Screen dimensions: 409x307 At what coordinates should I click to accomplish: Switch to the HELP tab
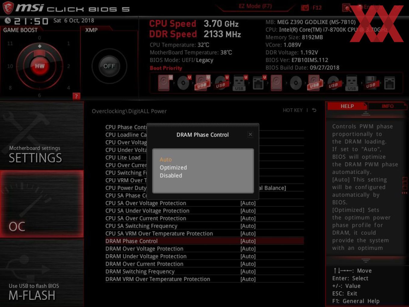pos(347,106)
